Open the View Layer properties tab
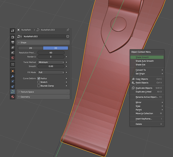Screen dimensions: 173x157 13,47
